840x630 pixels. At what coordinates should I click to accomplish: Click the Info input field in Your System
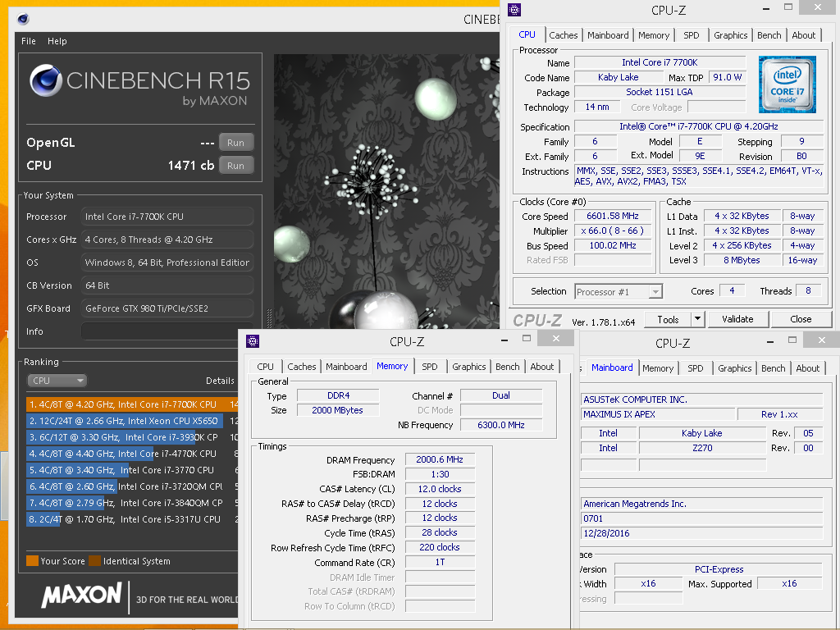(x=167, y=331)
